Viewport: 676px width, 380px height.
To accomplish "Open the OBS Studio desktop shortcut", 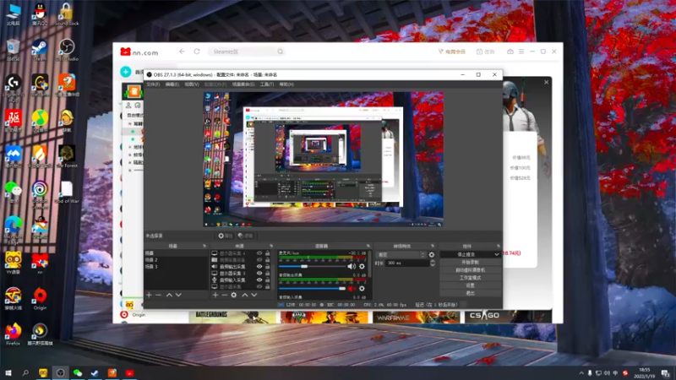I will point(67,50).
